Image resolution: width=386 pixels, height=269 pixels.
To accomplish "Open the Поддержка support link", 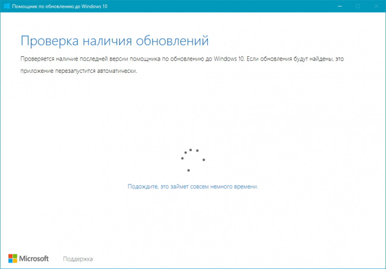I will click(x=78, y=259).
